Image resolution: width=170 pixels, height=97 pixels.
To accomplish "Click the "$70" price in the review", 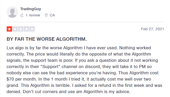I will [10, 79].
